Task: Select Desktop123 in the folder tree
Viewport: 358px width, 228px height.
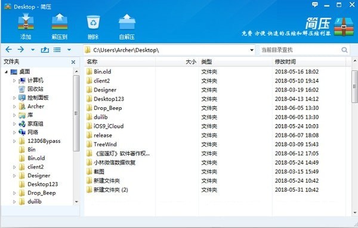Action: (x=43, y=184)
